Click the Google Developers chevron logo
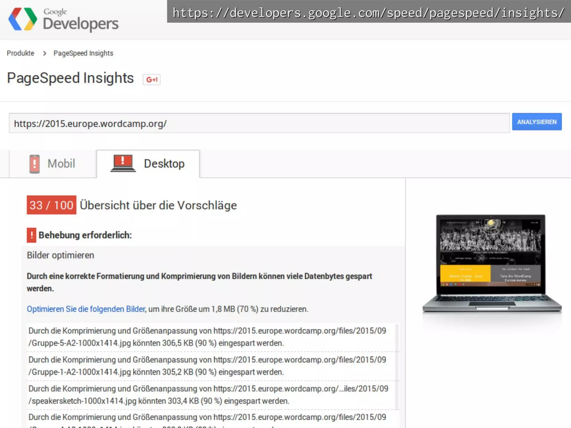 point(23,19)
